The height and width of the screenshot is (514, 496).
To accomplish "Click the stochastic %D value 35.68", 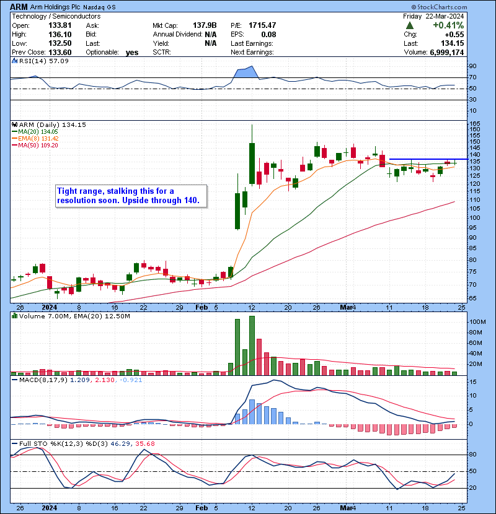I will point(144,444).
